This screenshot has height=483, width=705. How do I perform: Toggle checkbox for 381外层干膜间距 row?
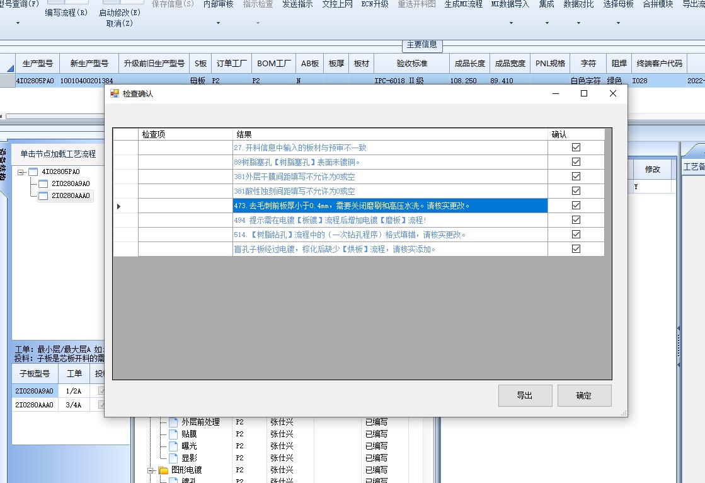576,176
